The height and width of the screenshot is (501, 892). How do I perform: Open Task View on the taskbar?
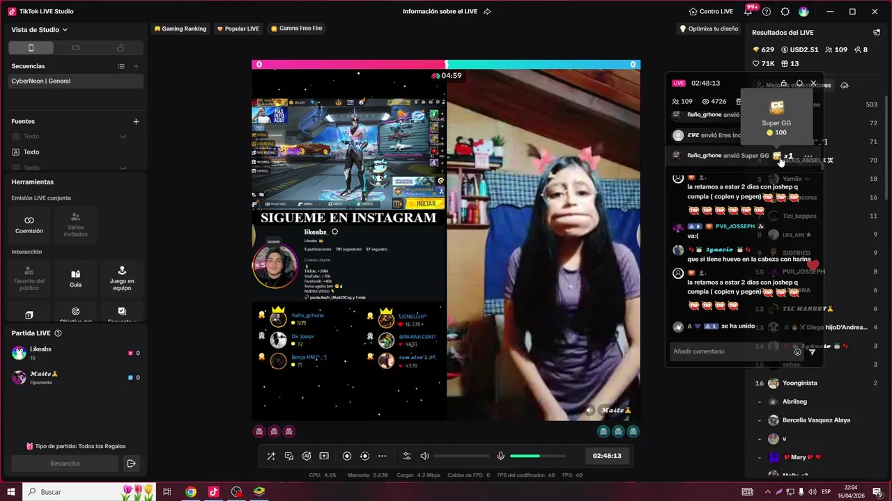pos(167,492)
